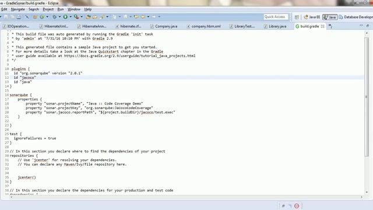The height and width of the screenshot is (210, 373).
Task: Click the Search flashlight icon
Action: pos(103,17)
